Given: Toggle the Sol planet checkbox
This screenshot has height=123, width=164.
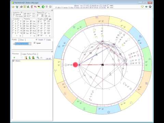Looking at the screenshot, I should point(24,21).
